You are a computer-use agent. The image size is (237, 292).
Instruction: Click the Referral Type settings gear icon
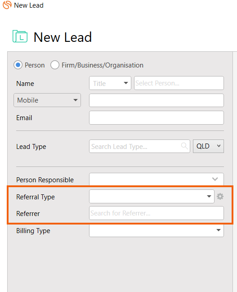(x=220, y=197)
